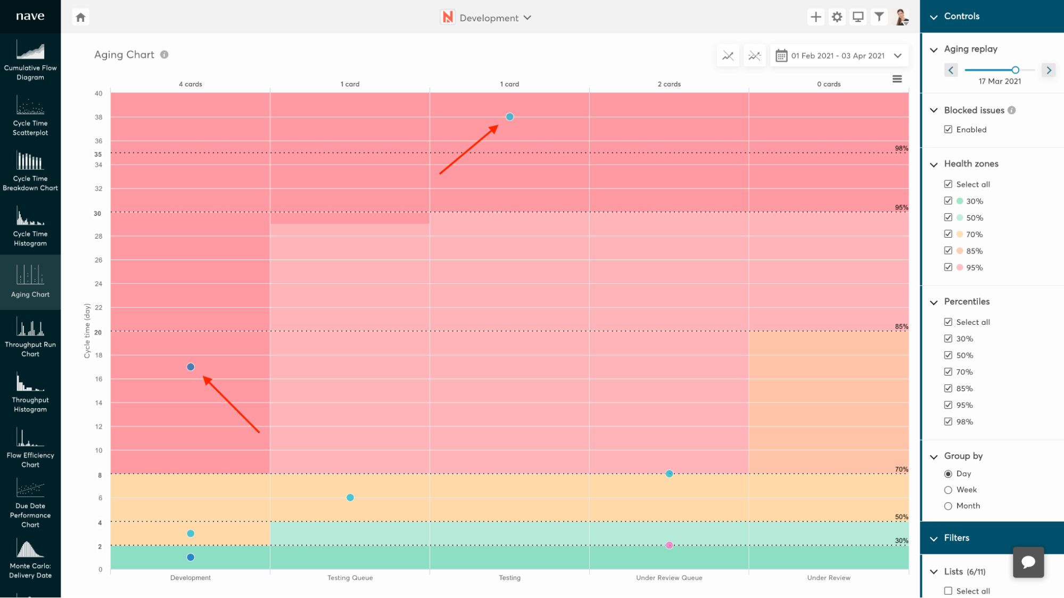The width and height of the screenshot is (1064, 598).
Task: Open the chart hamburger menu
Action: tap(897, 79)
